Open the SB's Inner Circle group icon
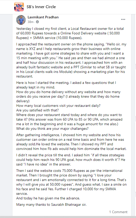The height and width of the screenshot is (218, 136). click(x=19, y=7)
